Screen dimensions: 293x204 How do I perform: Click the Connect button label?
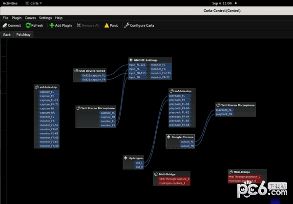[x=14, y=25]
